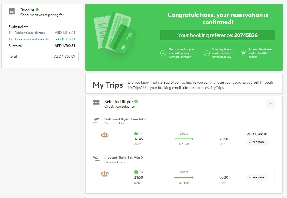Image resolution: width=287 pixels, height=198 pixels.
Task: Click the inbound flight landing plane icon
Action: pos(96,158)
